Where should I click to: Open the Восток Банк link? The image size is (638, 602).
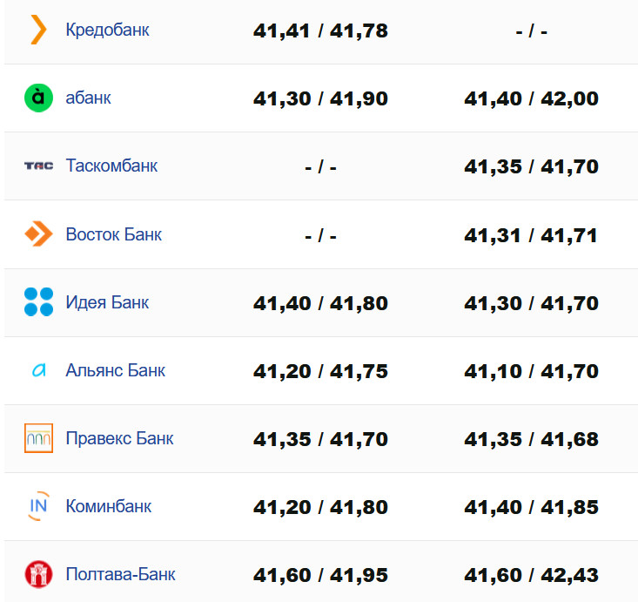113,234
